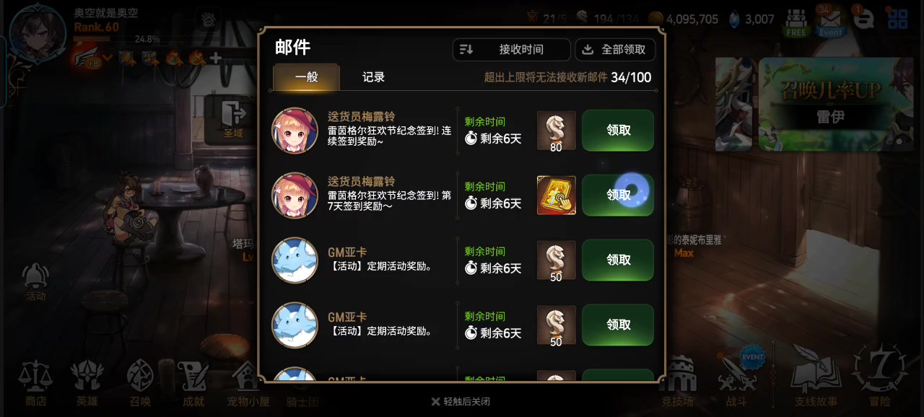This screenshot has width=924, height=417.
Task: Open the 冒险 adventure icon
Action: pyautogui.click(x=879, y=377)
